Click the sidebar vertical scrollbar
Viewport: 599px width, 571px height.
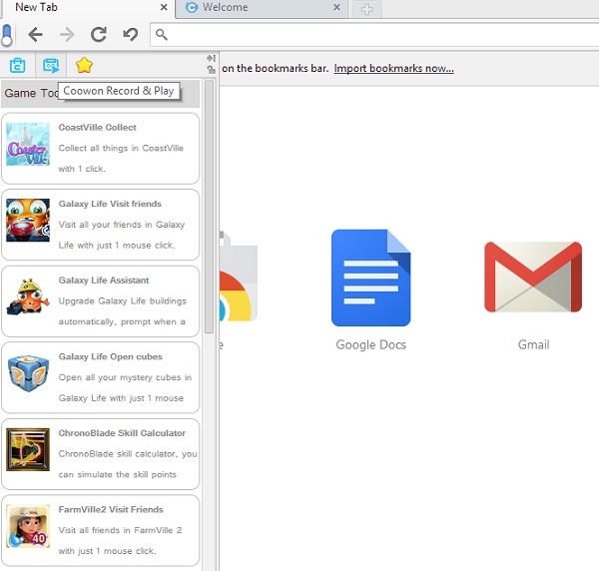(209, 207)
